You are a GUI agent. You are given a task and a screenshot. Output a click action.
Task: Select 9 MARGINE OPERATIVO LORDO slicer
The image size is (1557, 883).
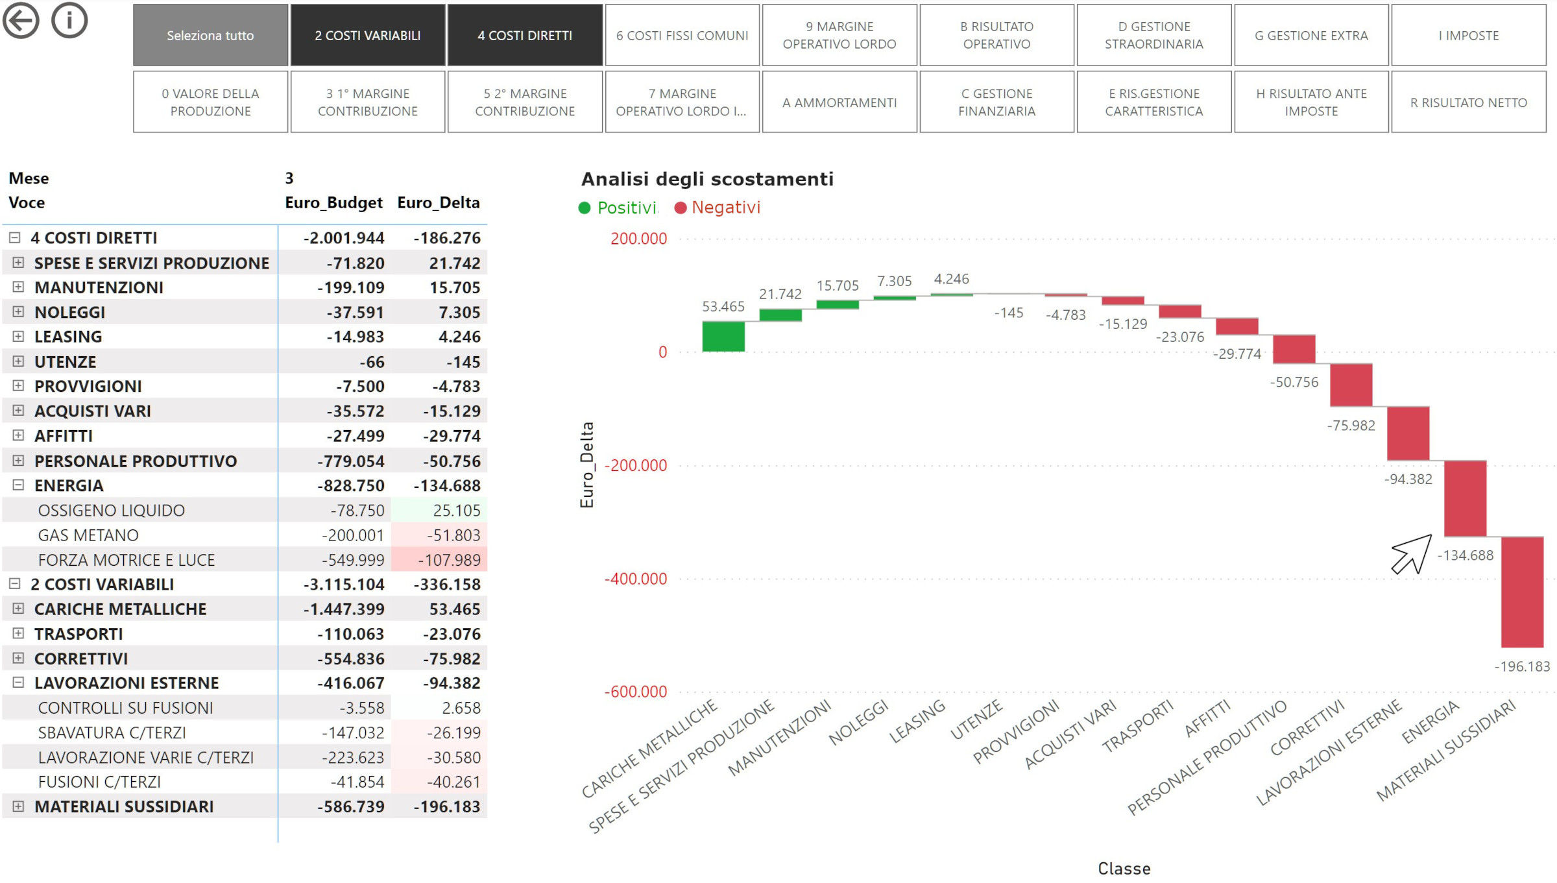point(839,36)
